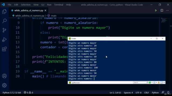The width and height of the screenshot is (172, 96).
Task: Click line number 10 in gutter
Action: click(17, 28)
